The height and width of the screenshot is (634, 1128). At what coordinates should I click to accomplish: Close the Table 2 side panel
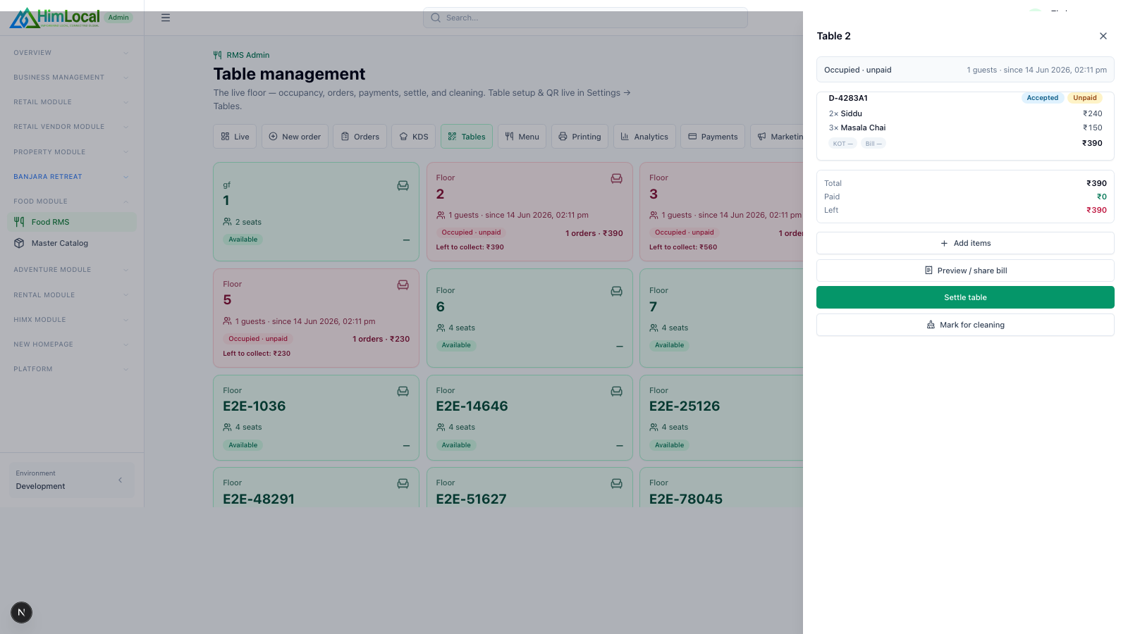1103,36
